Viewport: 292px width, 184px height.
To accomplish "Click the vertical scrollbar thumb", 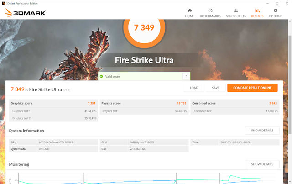I will 290,84.
